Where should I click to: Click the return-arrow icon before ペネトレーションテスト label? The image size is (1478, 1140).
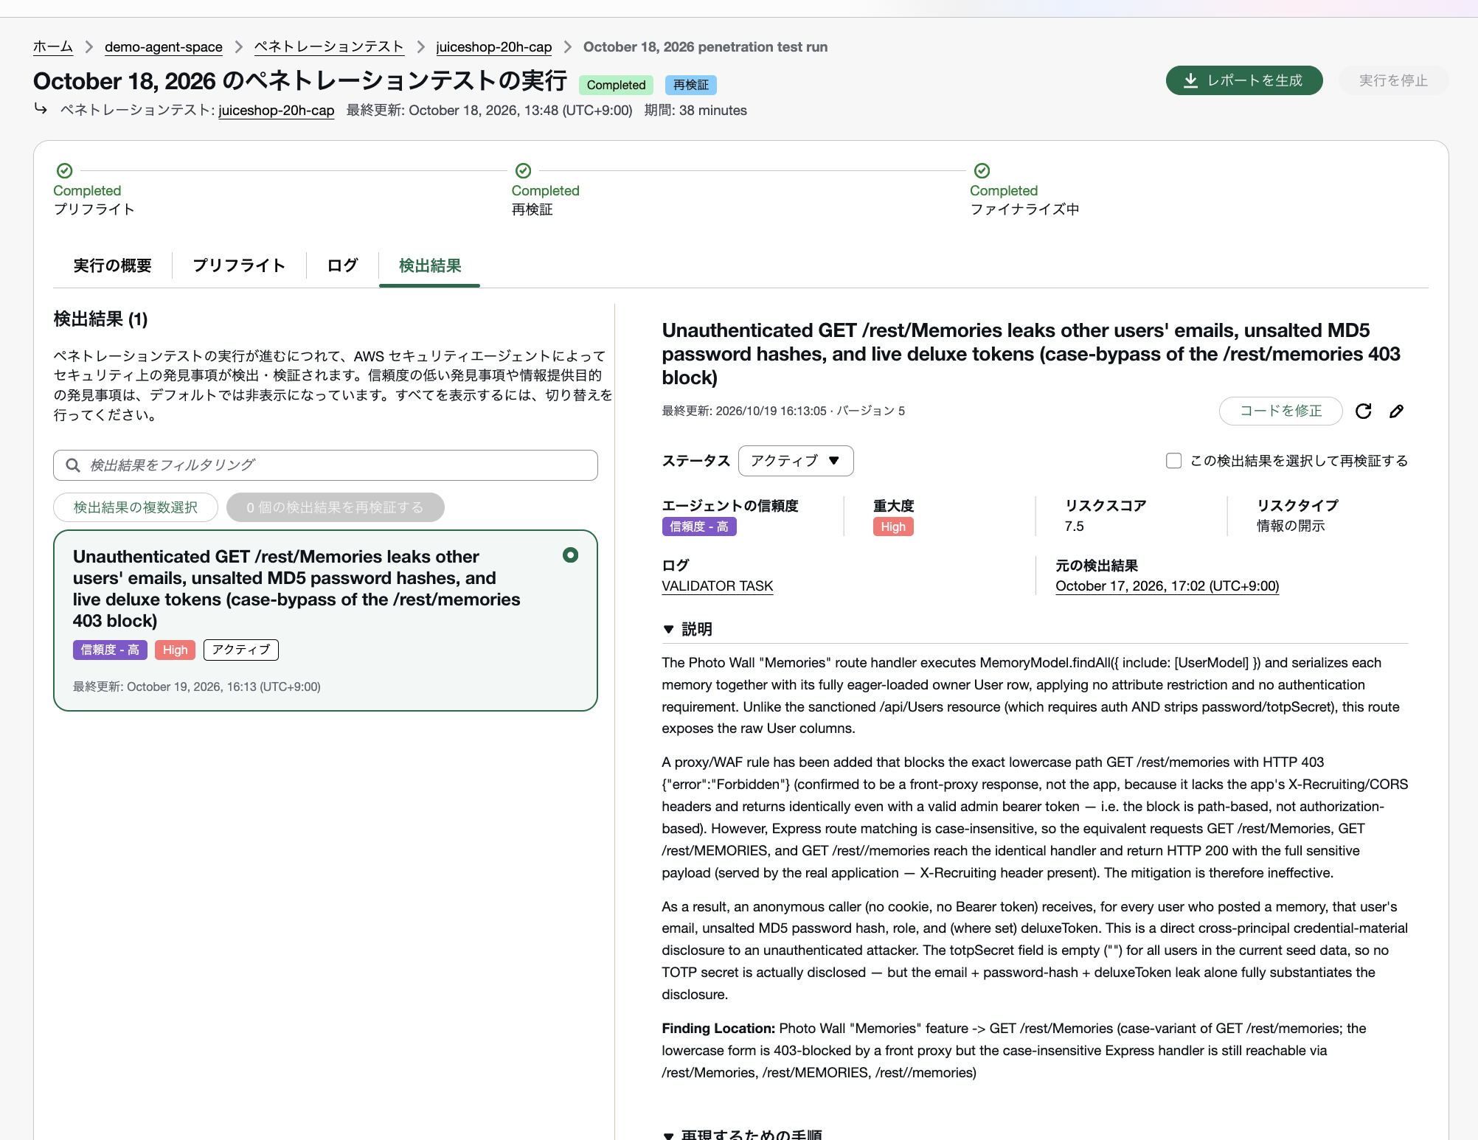click(41, 109)
